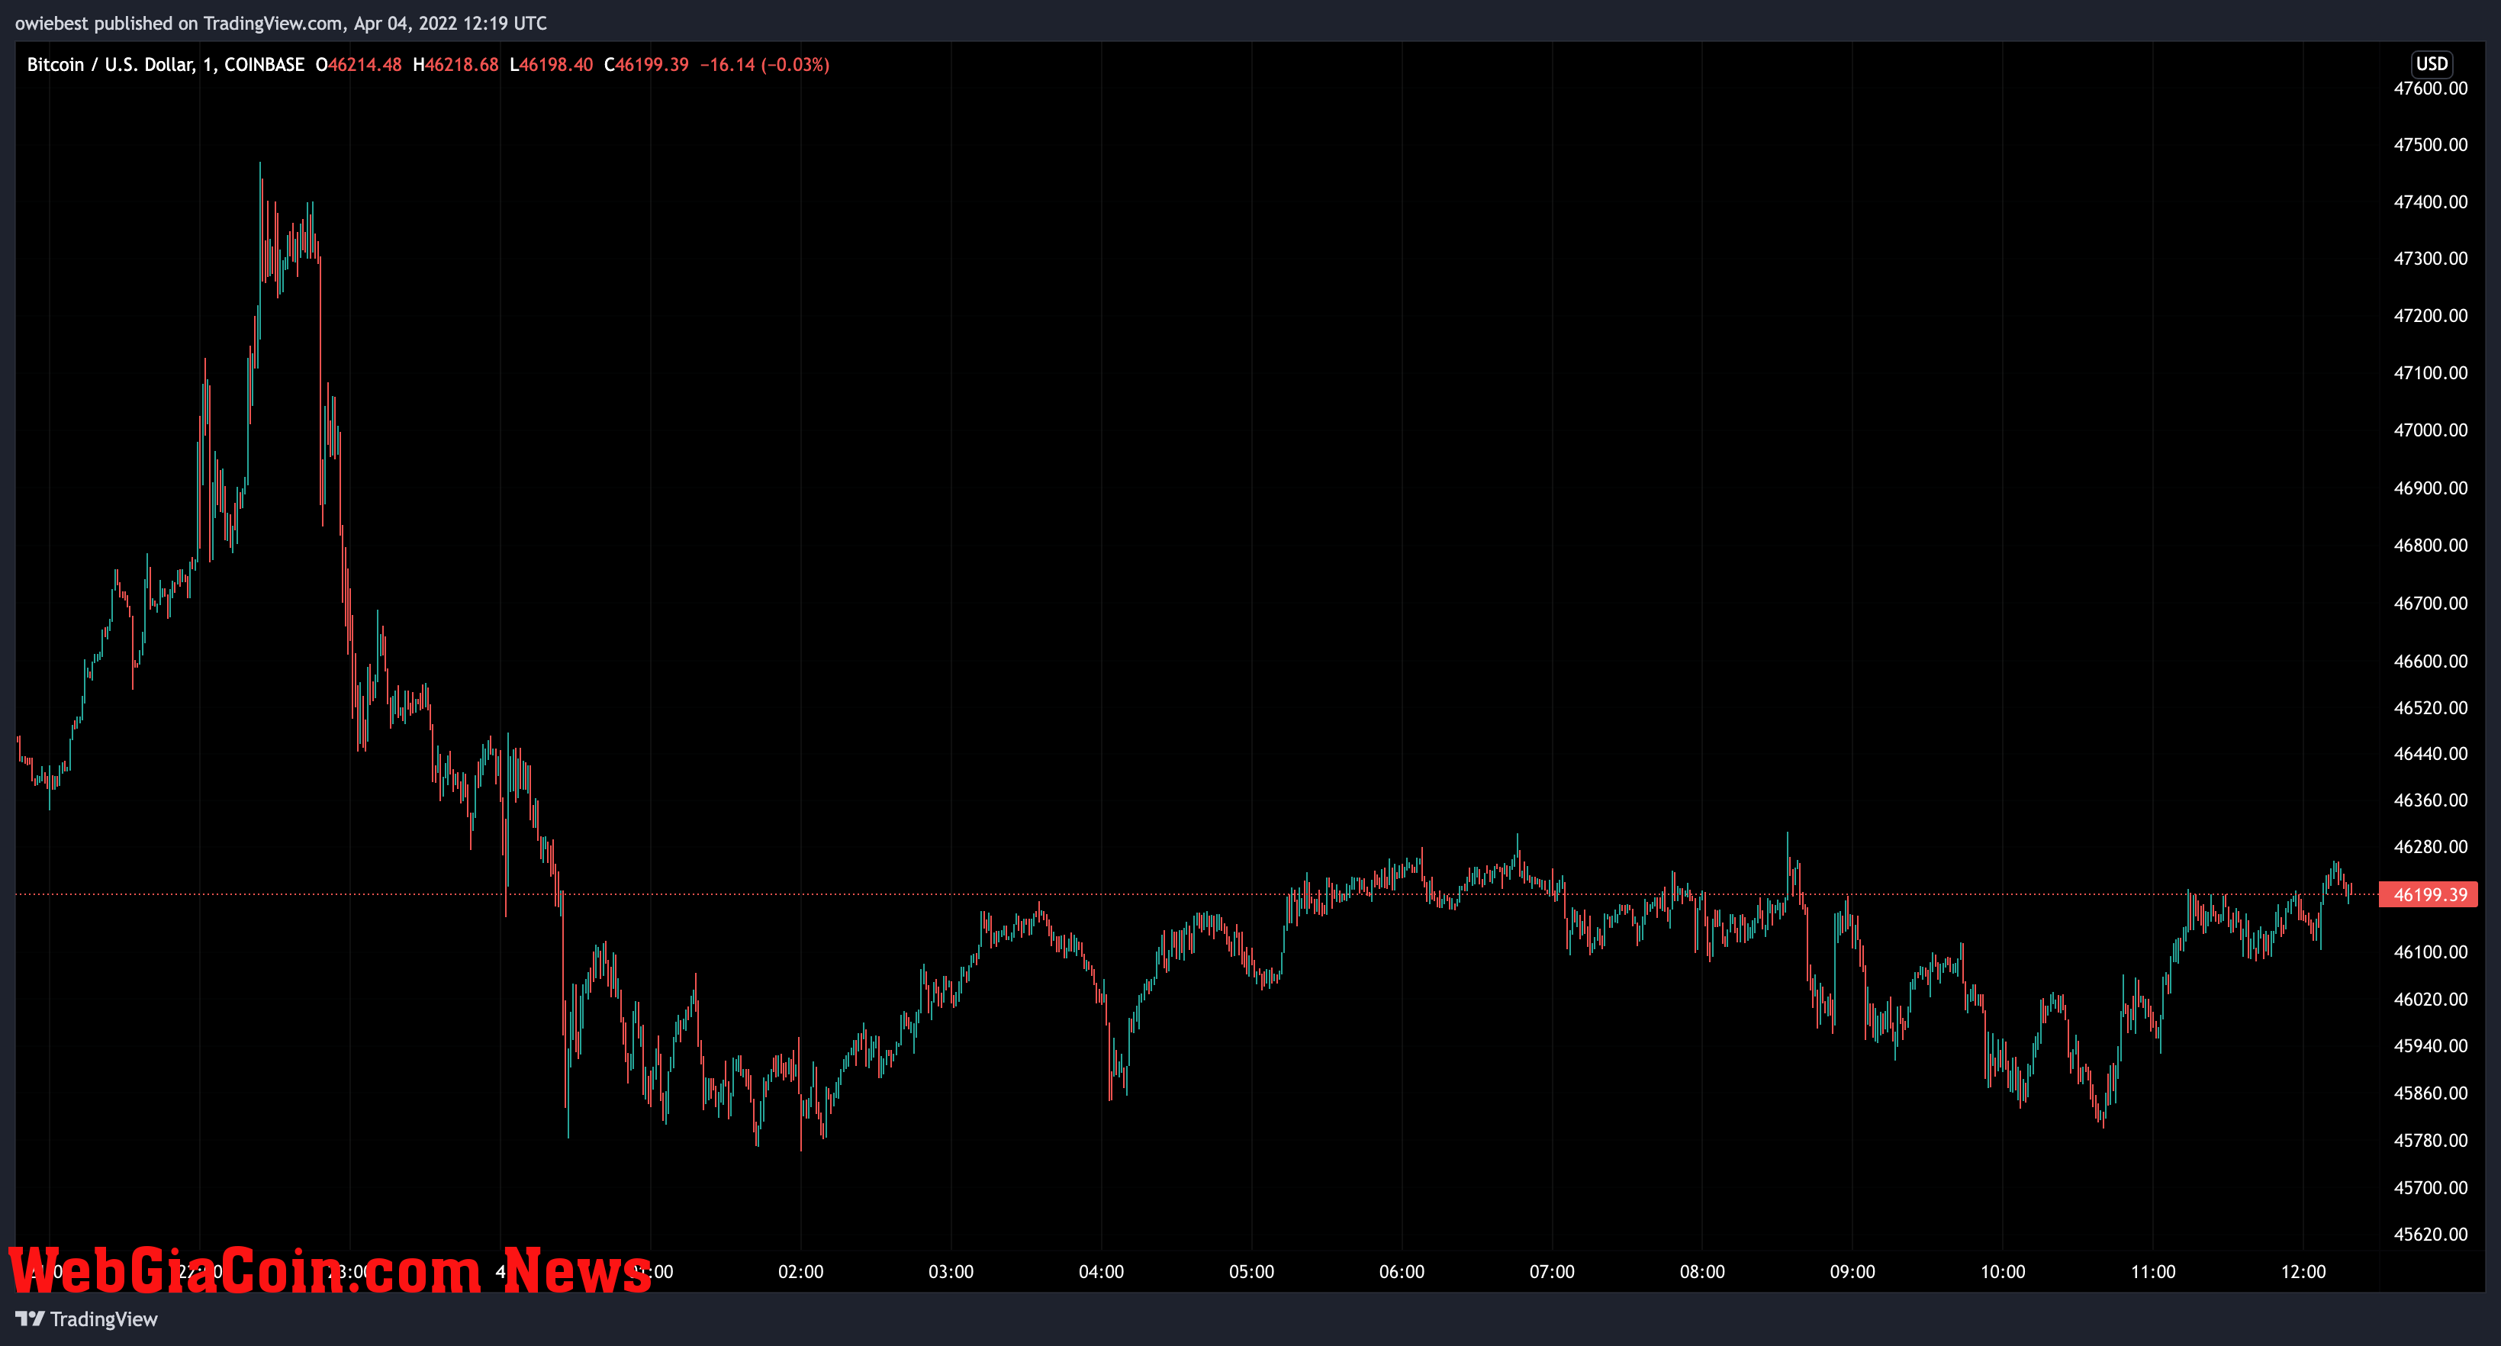Click the 46440.00 price axis label
This screenshot has height=1346, width=2501.
[x=2430, y=754]
